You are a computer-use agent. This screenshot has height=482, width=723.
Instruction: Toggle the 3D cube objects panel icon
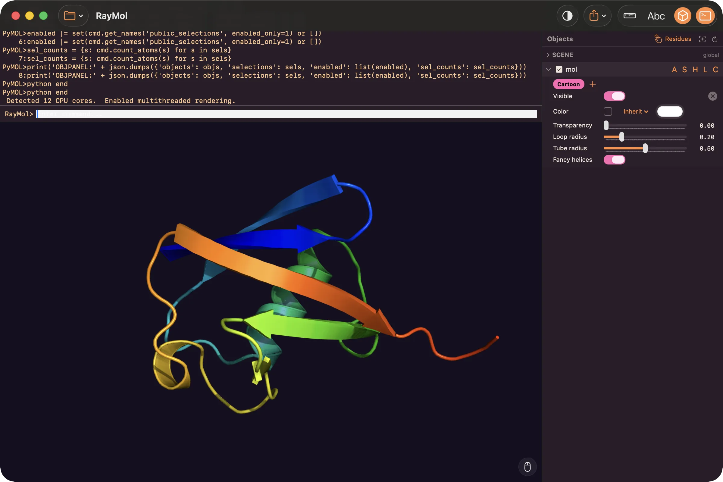(x=682, y=16)
